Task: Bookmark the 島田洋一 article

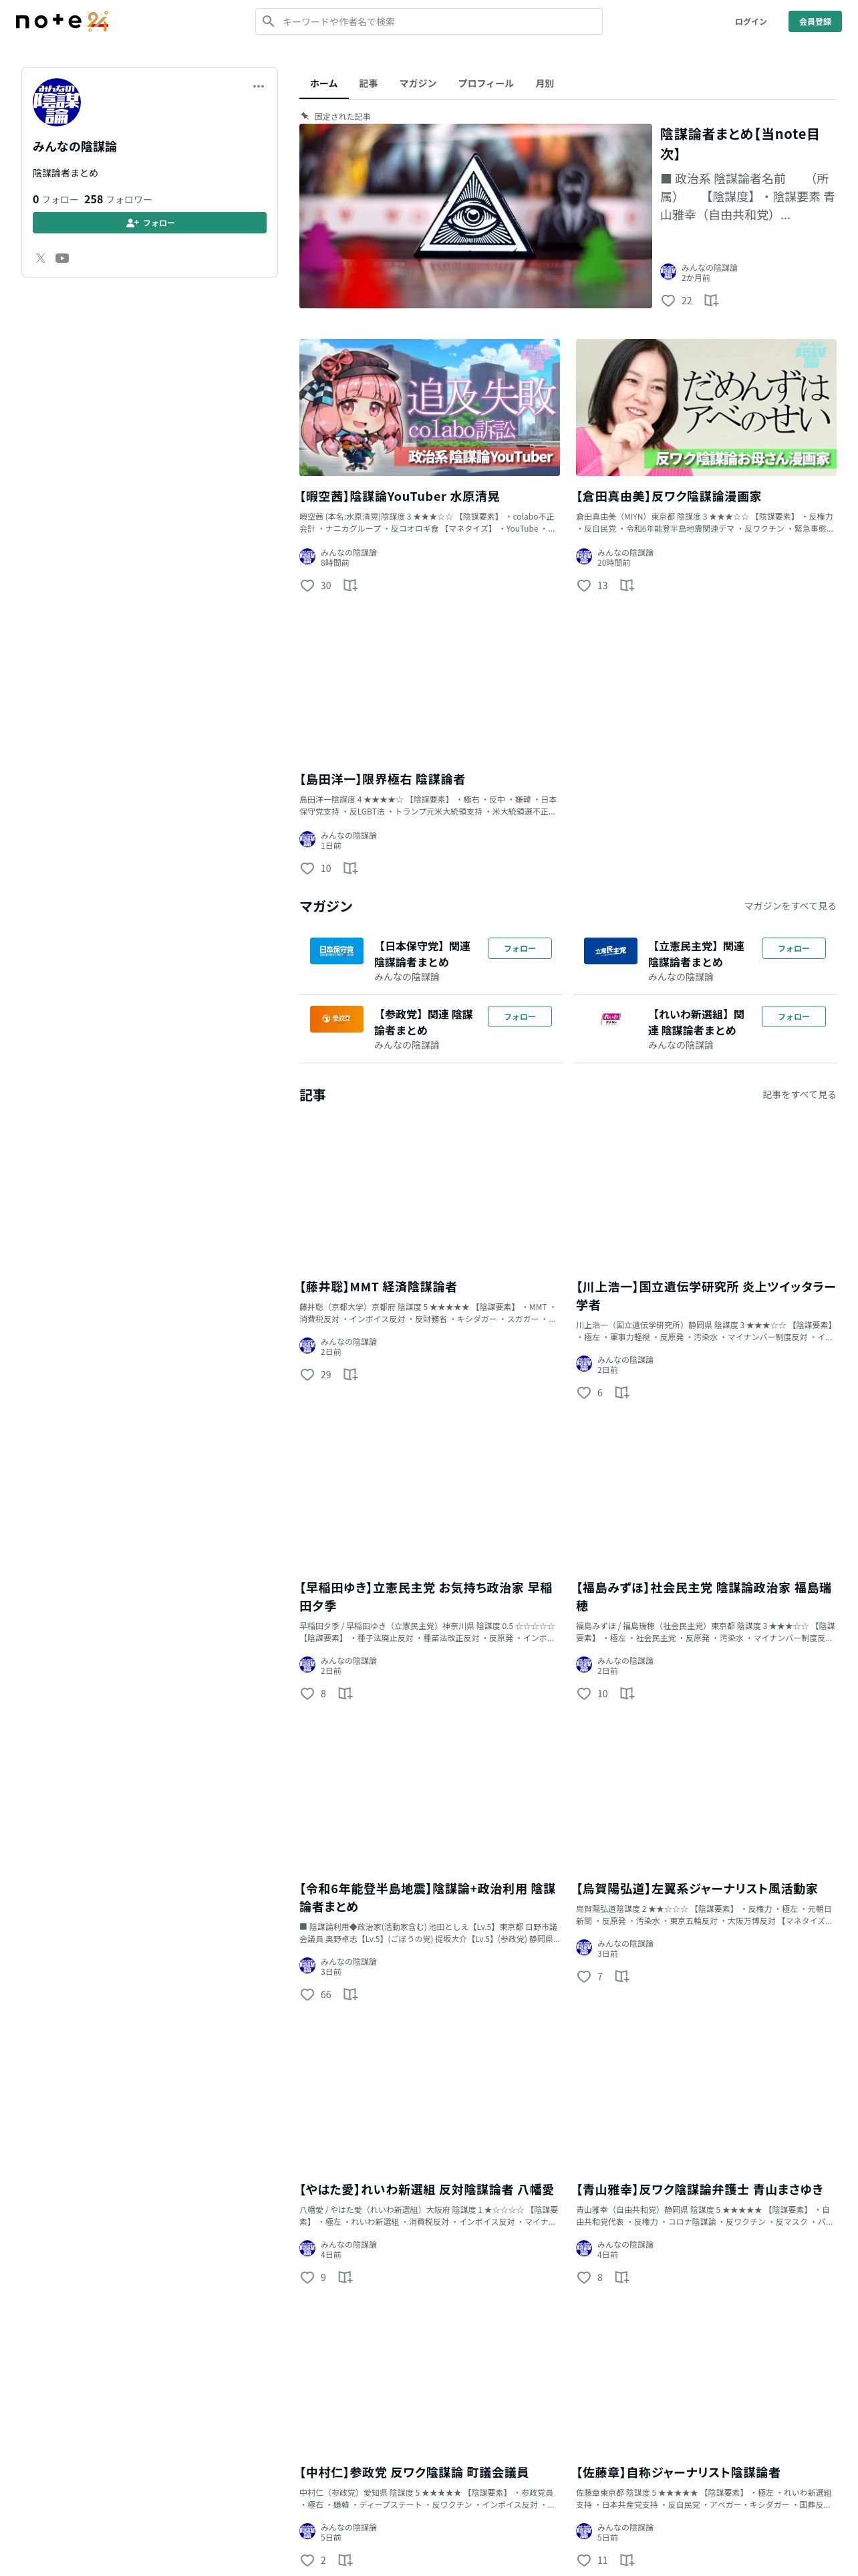Action: pos(351,868)
